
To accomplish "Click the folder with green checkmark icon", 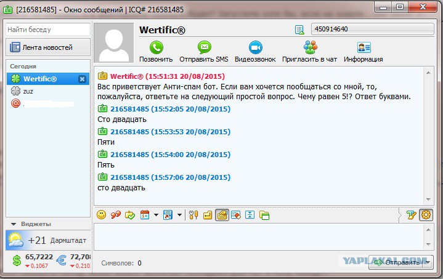I will pyautogui.click(x=130, y=215).
